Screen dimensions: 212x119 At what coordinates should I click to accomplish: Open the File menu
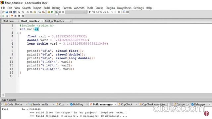click(x=3, y=8)
